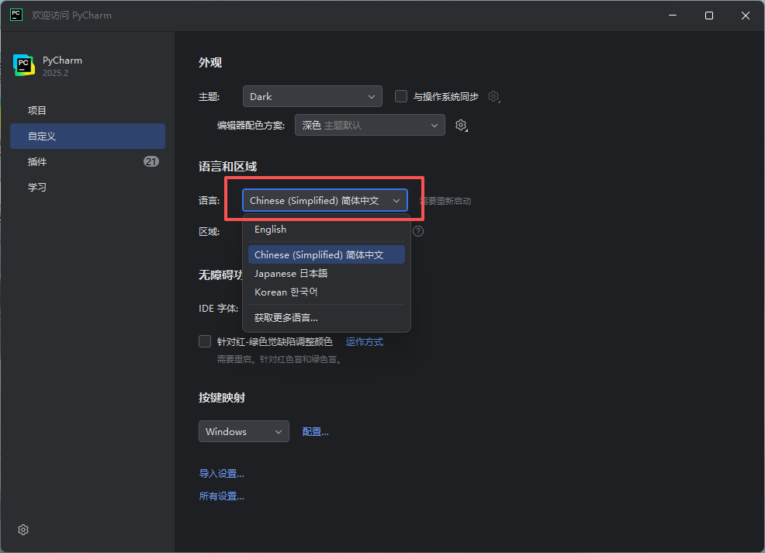
Task: Click the 所有设置... link
Action: [x=221, y=496]
